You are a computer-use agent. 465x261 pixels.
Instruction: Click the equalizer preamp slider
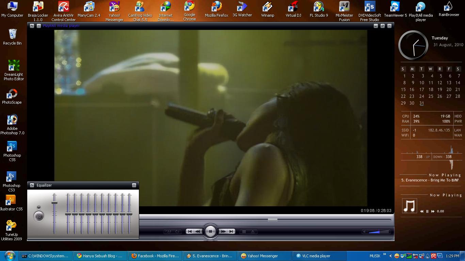[x=54, y=214]
